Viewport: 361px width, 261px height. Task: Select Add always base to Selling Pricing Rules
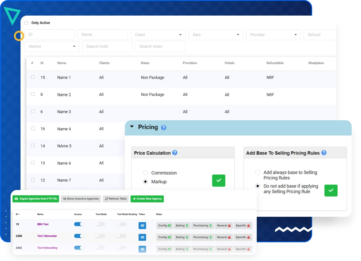(x=258, y=172)
